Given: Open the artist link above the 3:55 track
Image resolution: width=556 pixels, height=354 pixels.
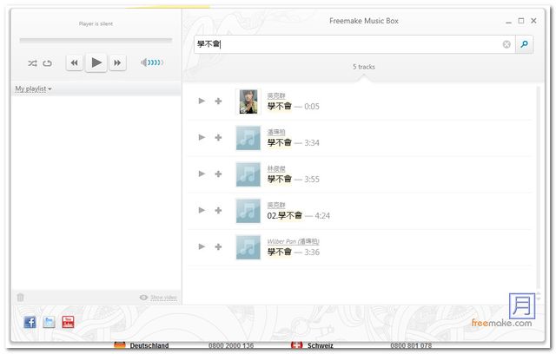Looking at the screenshot, I should (276, 168).
